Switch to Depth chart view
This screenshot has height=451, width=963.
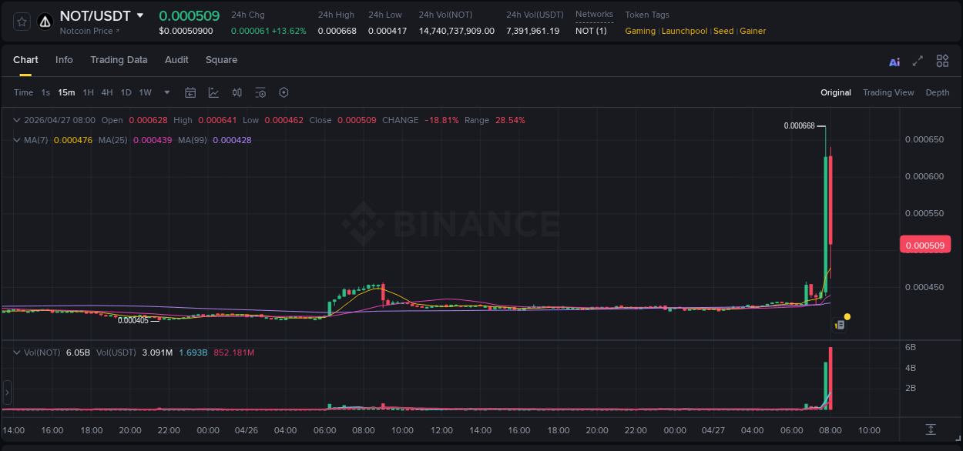(938, 92)
